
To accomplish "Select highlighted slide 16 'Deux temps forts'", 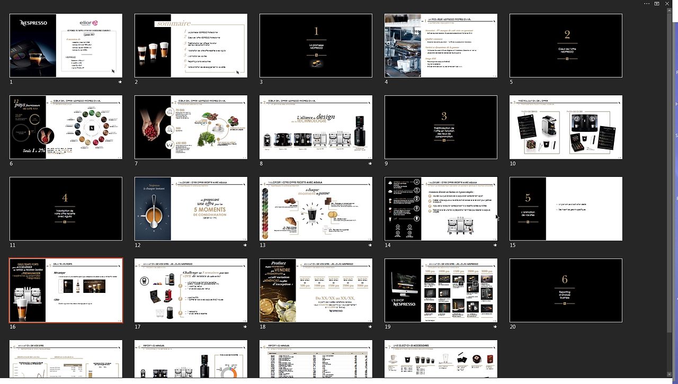I will click(x=66, y=290).
